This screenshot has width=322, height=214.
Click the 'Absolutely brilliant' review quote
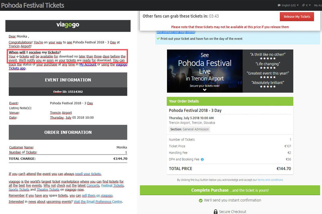[x=268, y=83]
